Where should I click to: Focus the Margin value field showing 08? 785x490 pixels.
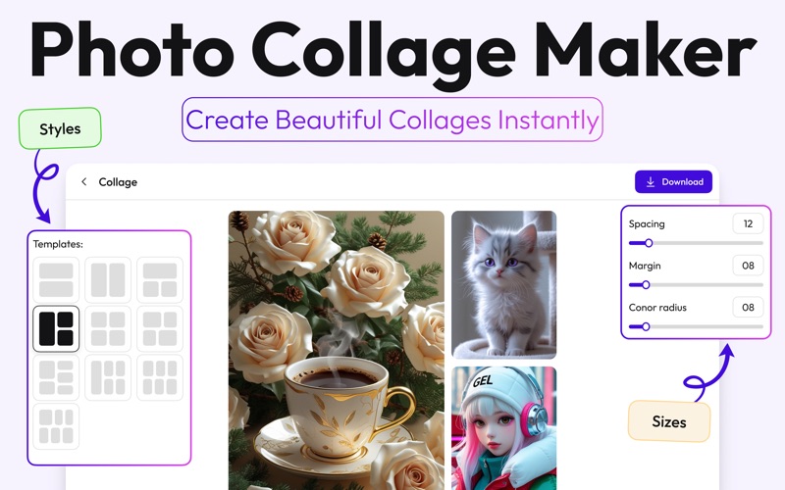coord(748,266)
